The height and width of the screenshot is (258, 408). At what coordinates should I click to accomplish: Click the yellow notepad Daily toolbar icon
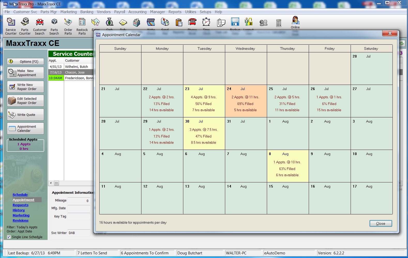[x=123, y=23]
